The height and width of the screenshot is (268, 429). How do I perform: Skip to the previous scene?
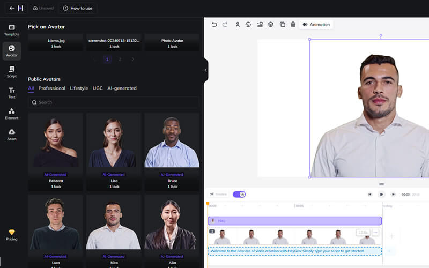369,195
